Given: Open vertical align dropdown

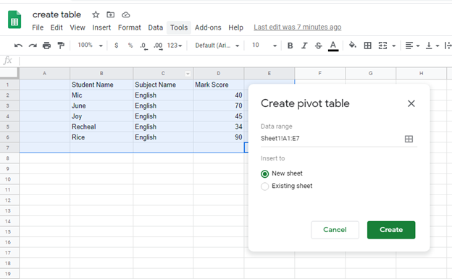Looking at the screenshot, I should tap(432, 46).
